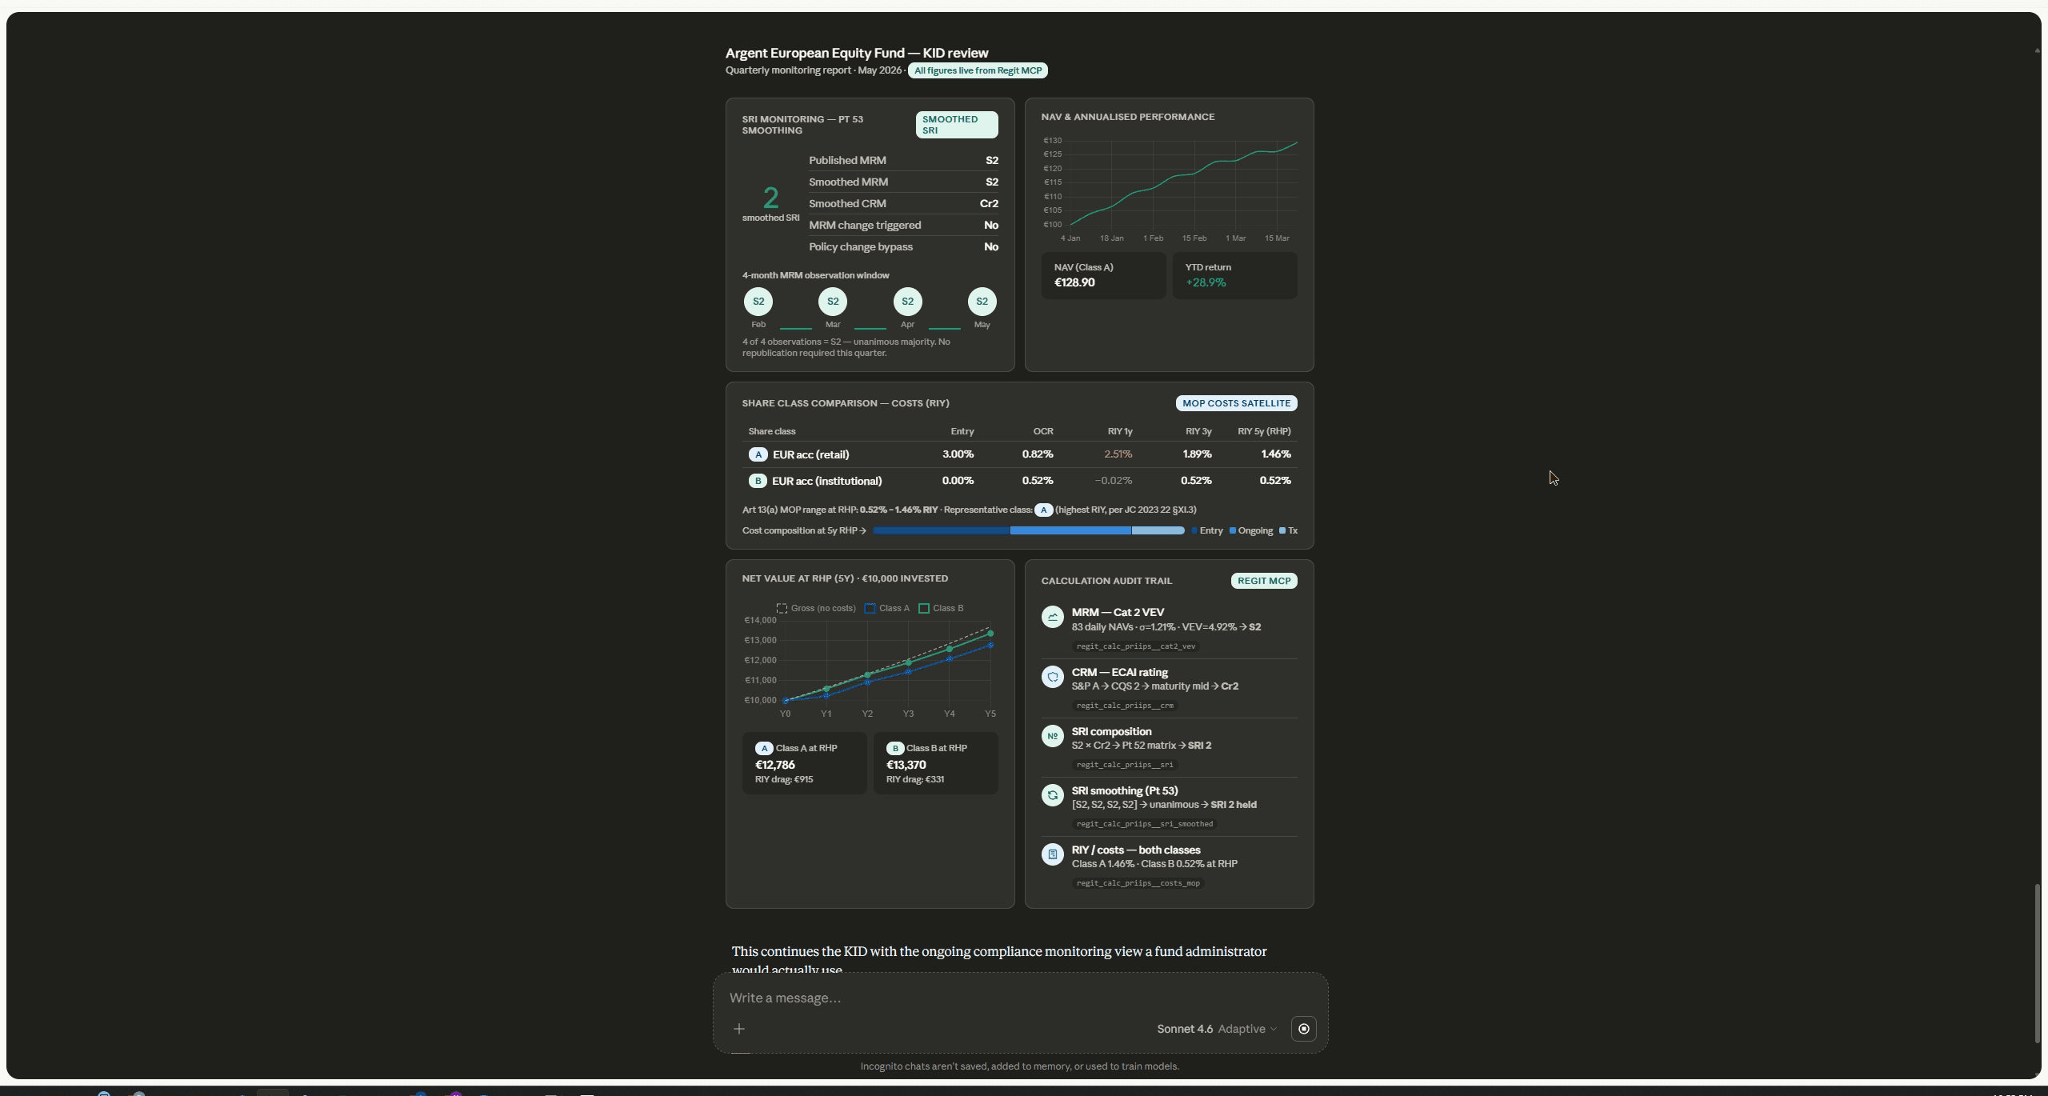This screenshot has width=2048, height=1096.
Task: Click the REGIT MCP badge in audit trail
Action: tap(1264, 581)
